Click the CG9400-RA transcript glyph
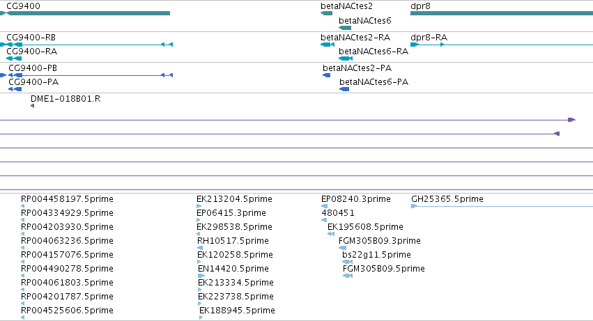The height and width of the screenshot is (321, 593). pos(14,58)
